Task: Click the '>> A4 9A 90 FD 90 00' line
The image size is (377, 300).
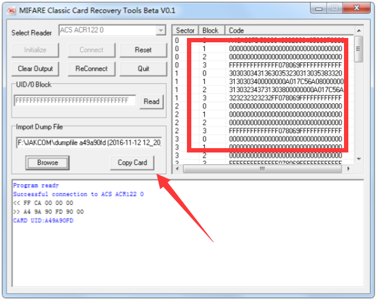Action: coord(49,212)
